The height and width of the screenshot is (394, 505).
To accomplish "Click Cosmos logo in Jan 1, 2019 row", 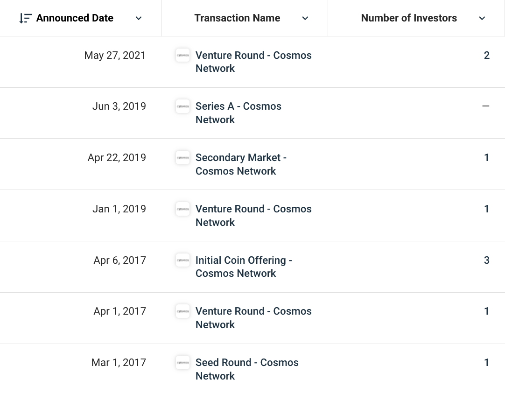I will (x=182, y=209).
